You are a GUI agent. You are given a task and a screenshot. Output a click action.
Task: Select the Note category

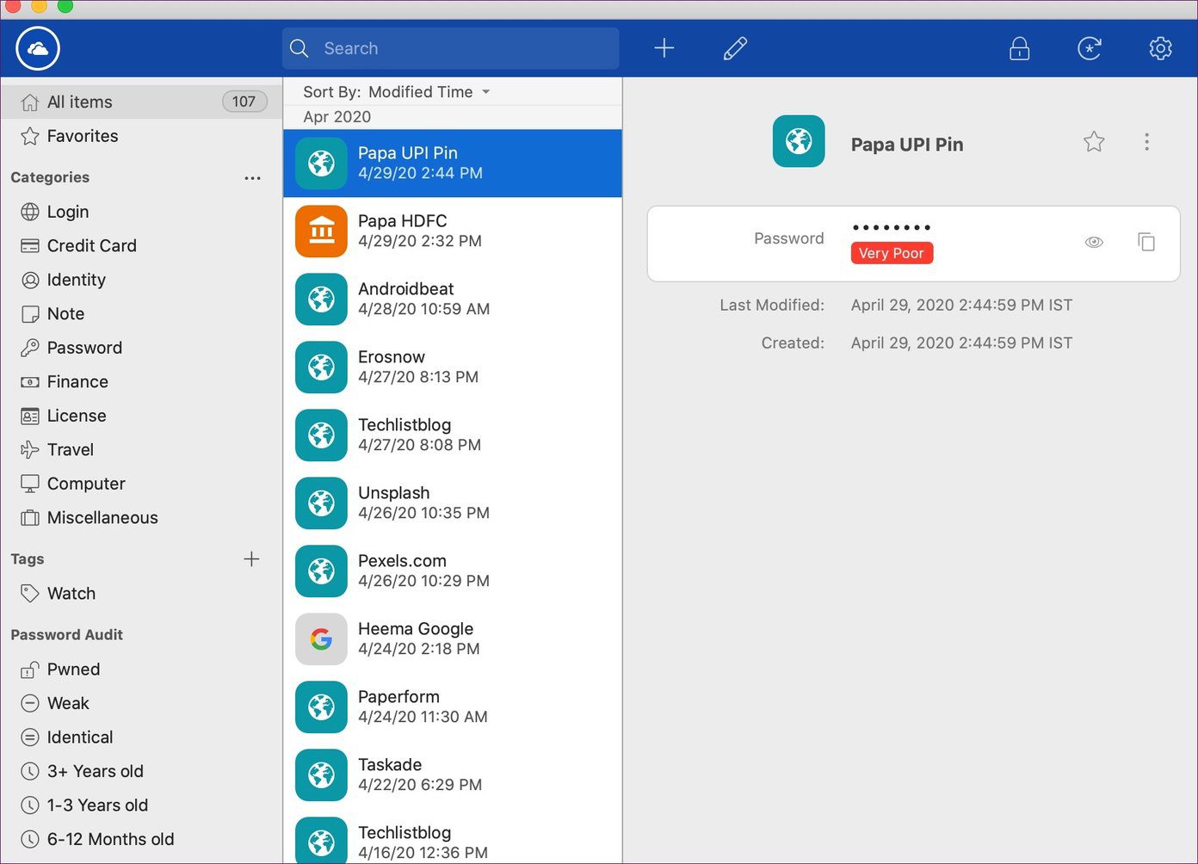point(141,314)
